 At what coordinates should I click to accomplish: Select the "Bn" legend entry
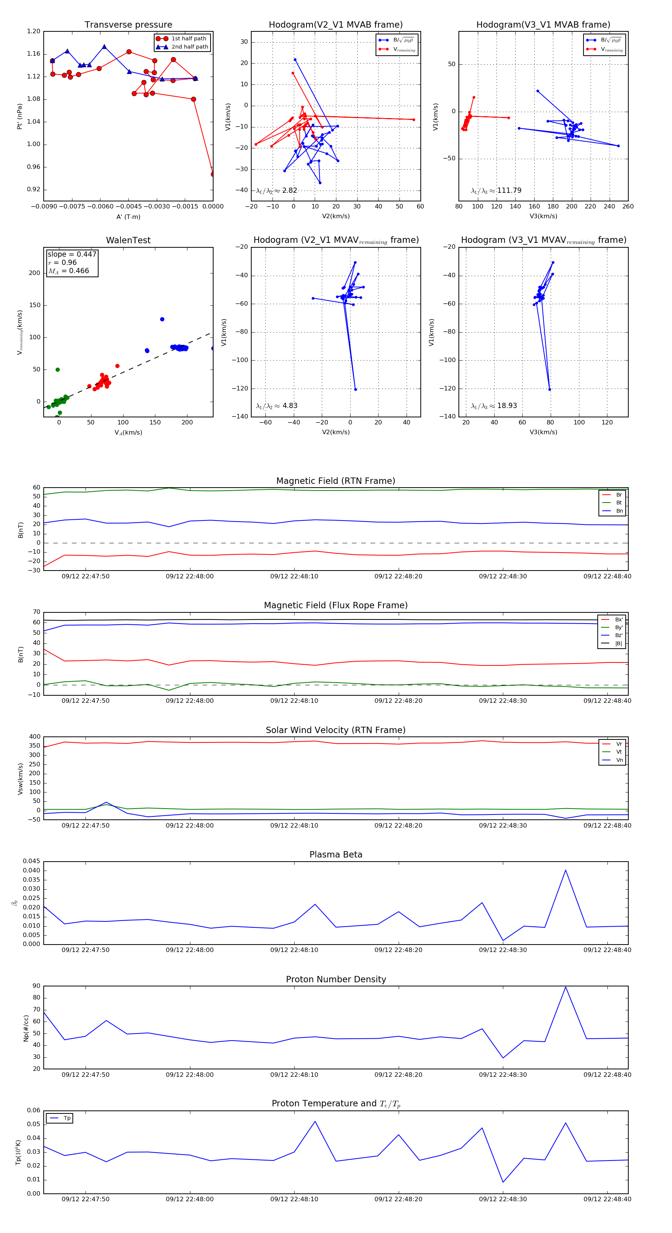click(612, 511)
